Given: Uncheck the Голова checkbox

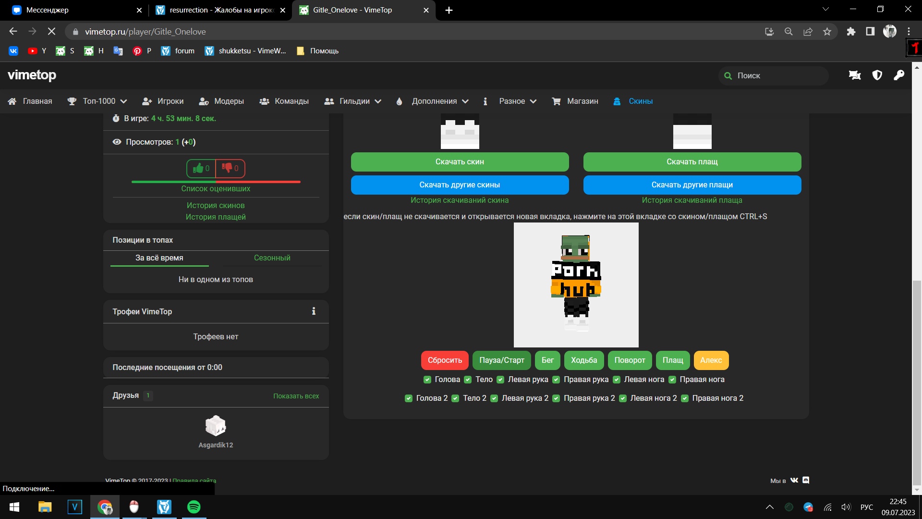Looking at the screenshot, I should click(427, 380).
